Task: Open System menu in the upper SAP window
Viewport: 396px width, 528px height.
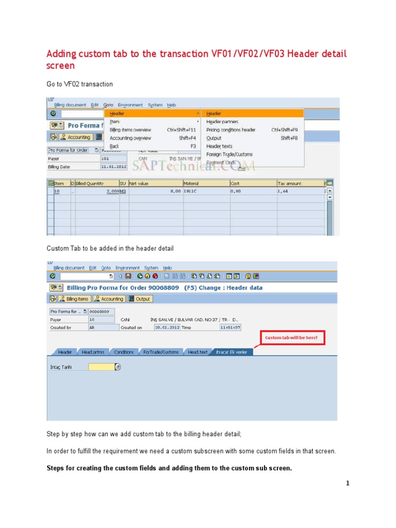Action: (x=155, y=105)
